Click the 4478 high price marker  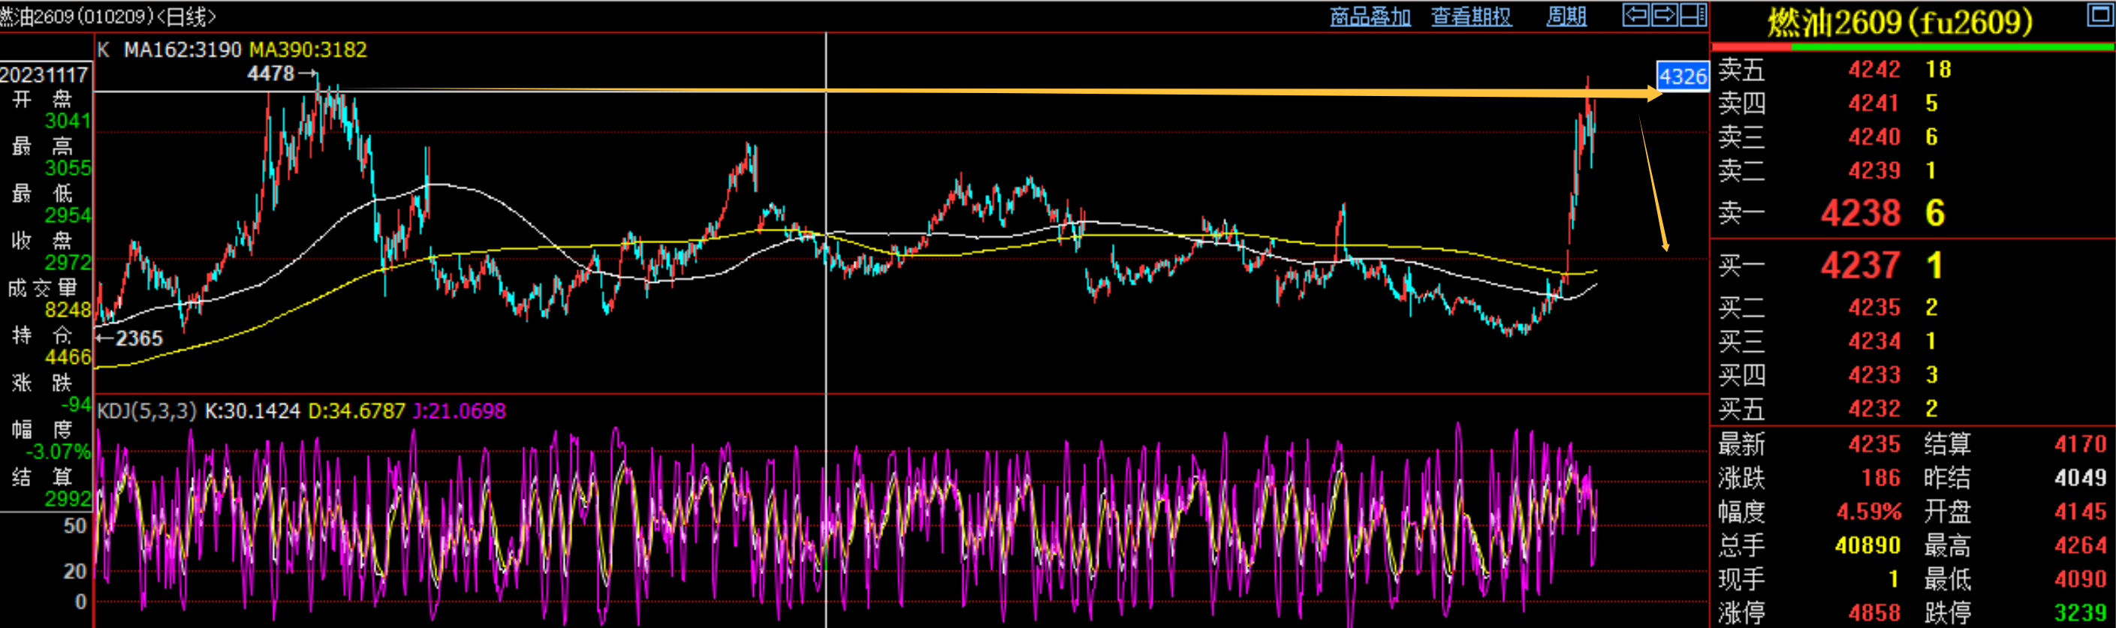pyautogui.click(x=271, y=74)
